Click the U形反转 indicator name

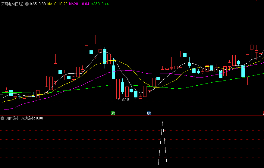11,118
